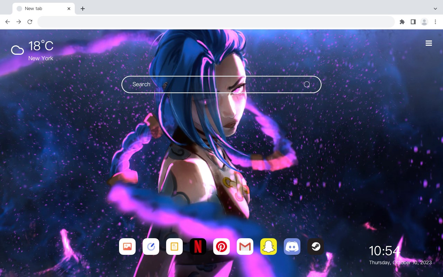Open the yellow notes shortcut icon

(174, 247)
